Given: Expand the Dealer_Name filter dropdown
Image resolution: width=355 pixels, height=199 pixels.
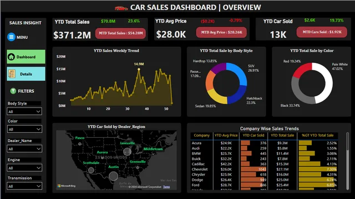Looking at the screenshot, I should coord(24,149).
